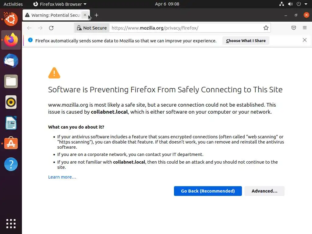Follow the Learn more… link

[x=62, y=177]
